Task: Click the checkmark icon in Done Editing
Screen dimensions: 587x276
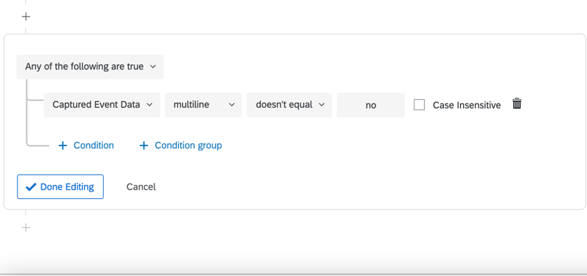Action: (31, 187)
